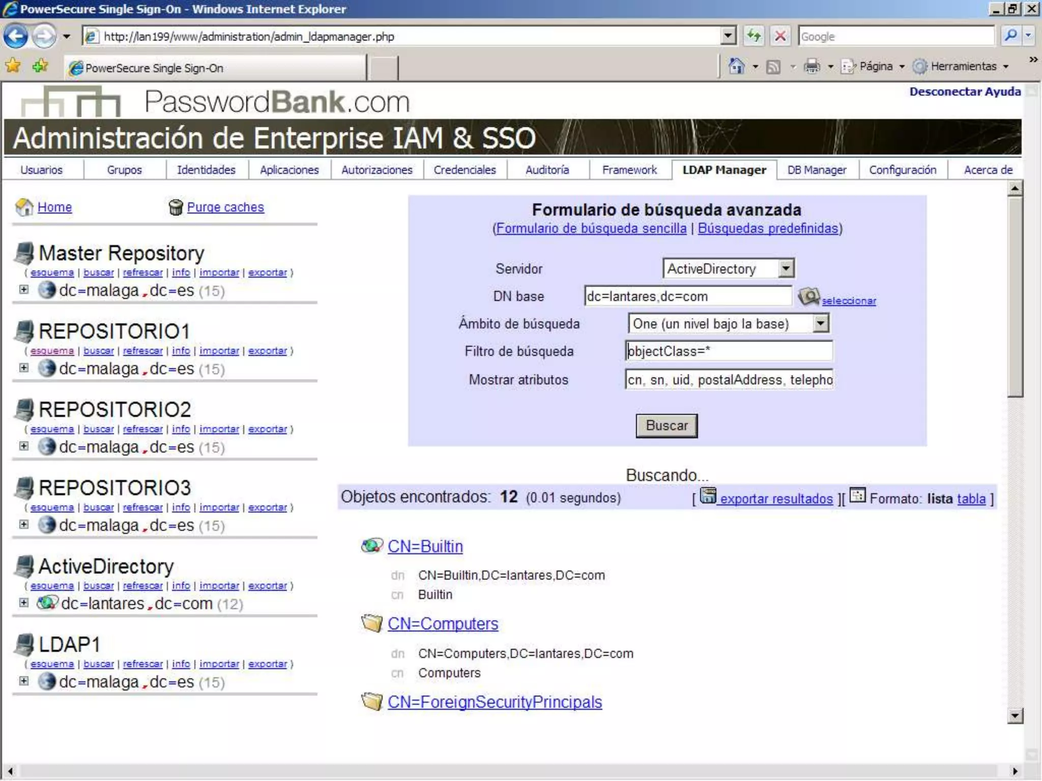Image resolution: width=1042 pixels, height=781 pixels.
Task: Click the DN base input field
Action: (688, 296)
